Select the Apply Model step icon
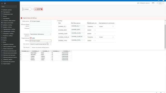This screenshot has height=93, width=166. tap(2, 59)
